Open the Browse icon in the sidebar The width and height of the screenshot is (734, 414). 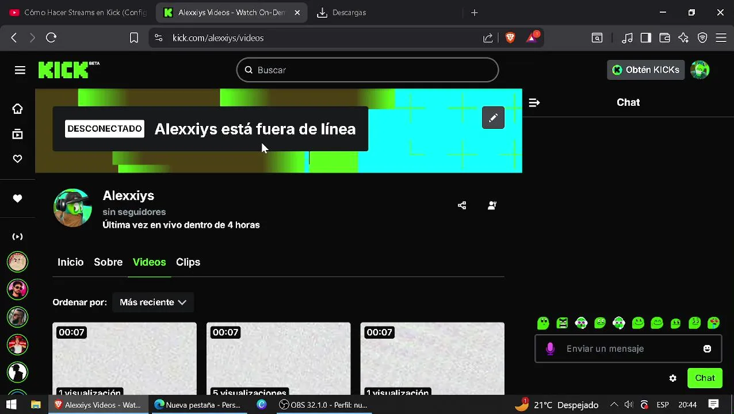tap(18, 134)
